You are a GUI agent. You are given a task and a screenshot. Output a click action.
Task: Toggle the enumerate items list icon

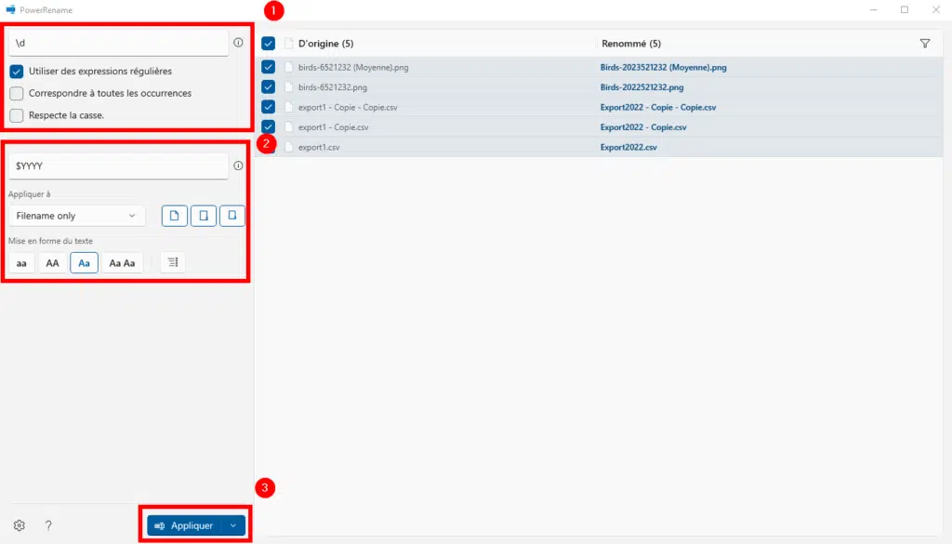point(173,262)
